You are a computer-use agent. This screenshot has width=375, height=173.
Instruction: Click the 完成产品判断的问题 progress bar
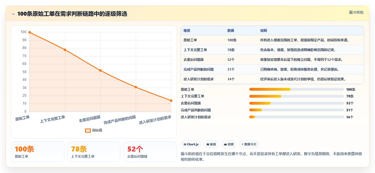pyautogui.click(x=296, y=110)
